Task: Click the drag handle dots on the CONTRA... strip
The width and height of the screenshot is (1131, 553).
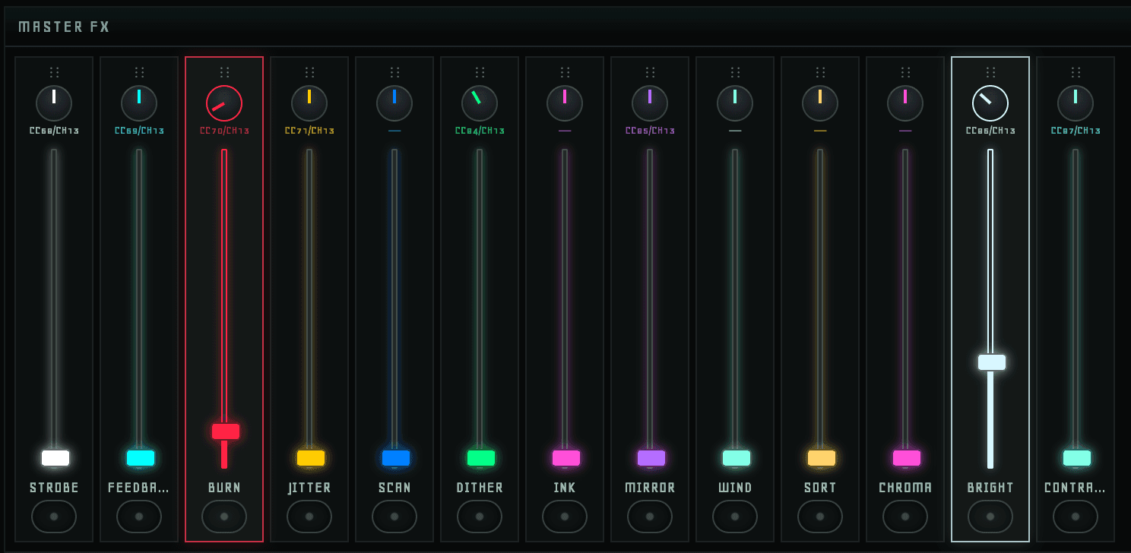Action: coord(1076,72)
